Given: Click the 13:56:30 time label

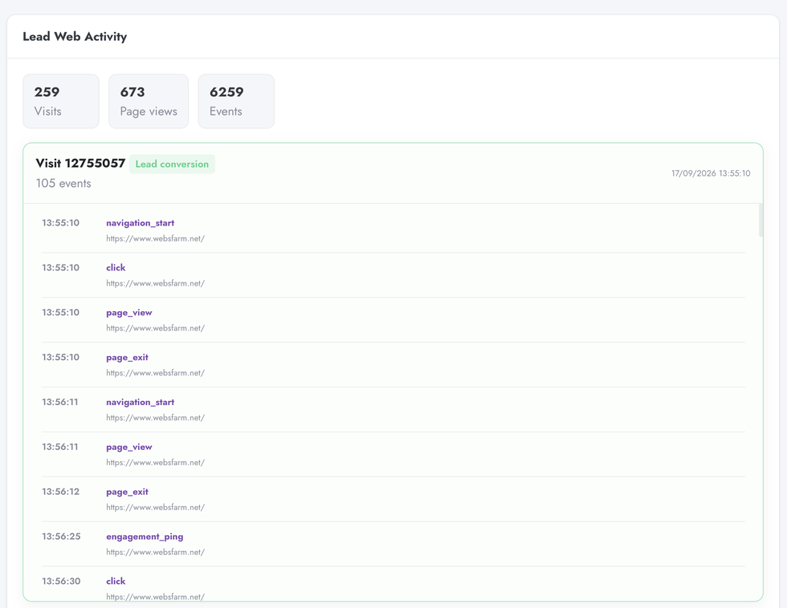Looking at the screenshot, I should point(61,582).
